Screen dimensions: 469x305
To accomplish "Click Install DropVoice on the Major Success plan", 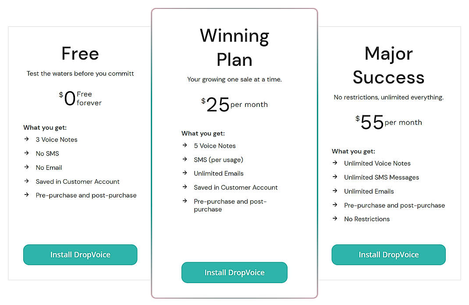I will (x=388, y=255).
